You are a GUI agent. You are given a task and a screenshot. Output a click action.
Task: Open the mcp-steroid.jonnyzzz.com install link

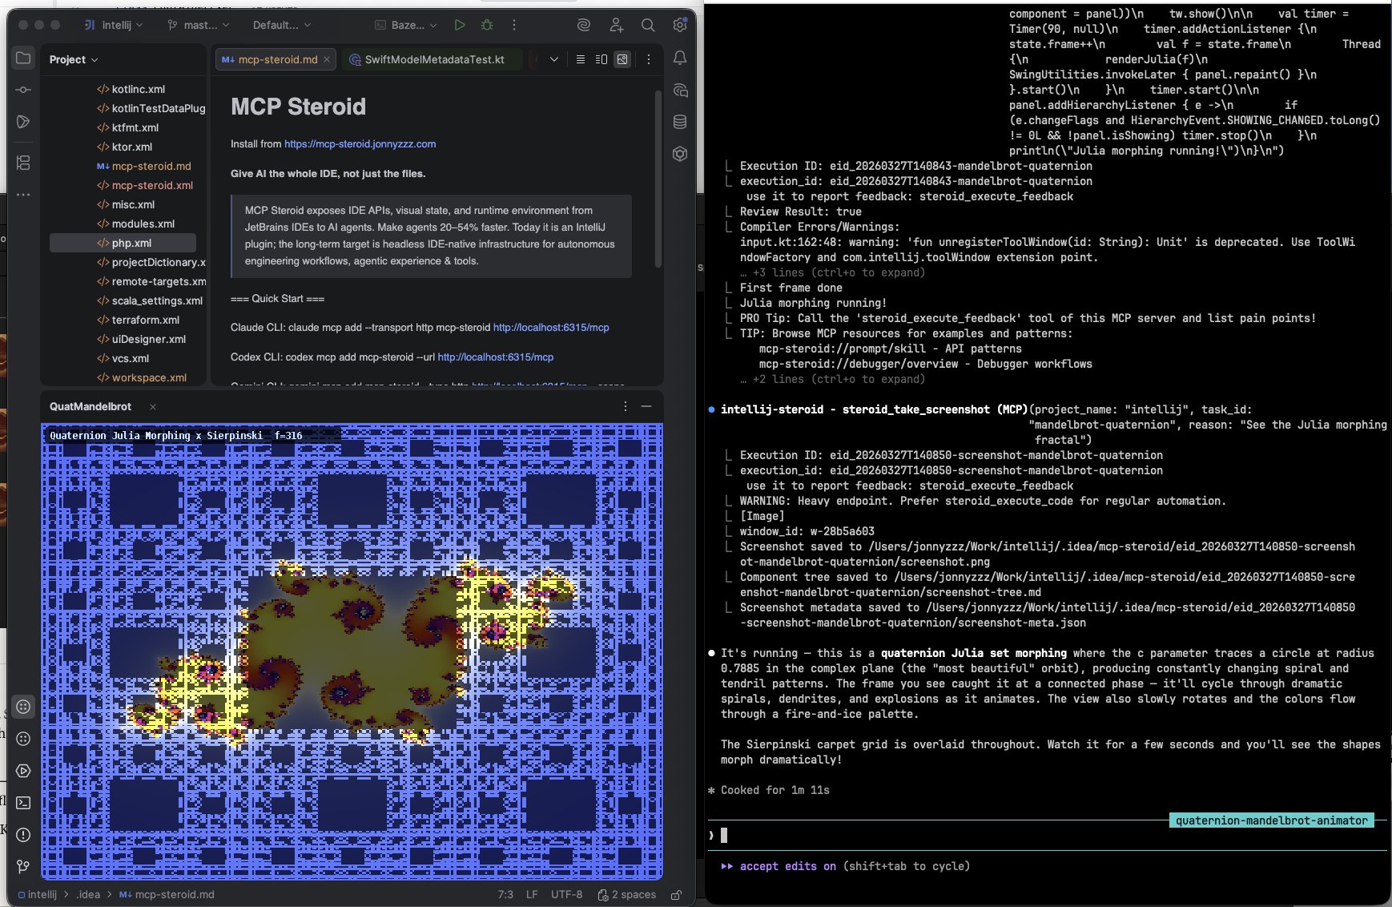[x=360, y=144]
